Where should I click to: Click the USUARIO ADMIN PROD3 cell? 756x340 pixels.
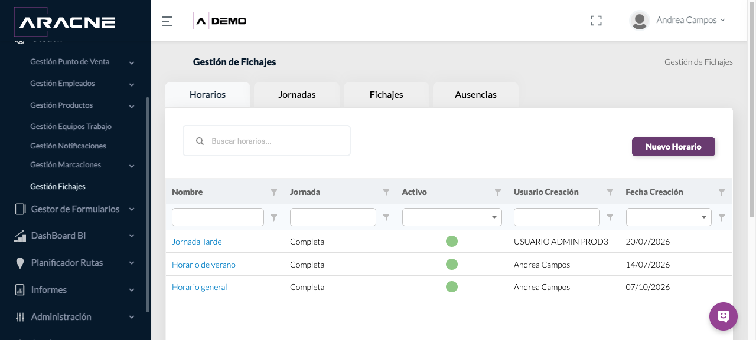point(561,242)
